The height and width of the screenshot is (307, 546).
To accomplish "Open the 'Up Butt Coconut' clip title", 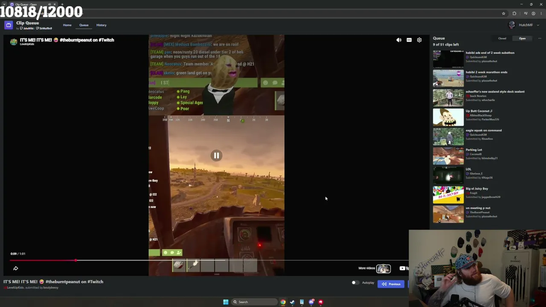I will point(479,111).
